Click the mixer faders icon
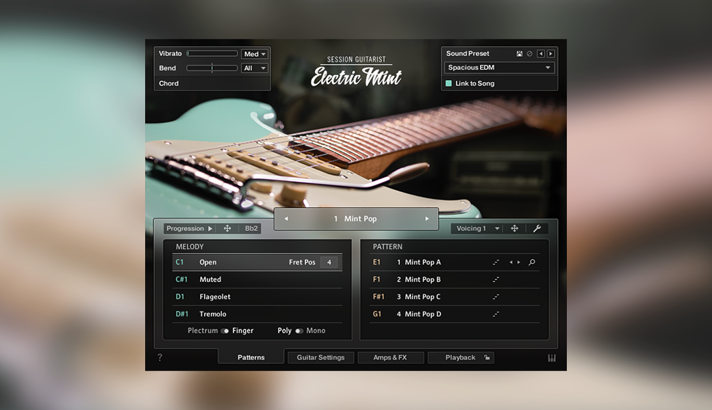712x410 pixels. coord(552,358)
